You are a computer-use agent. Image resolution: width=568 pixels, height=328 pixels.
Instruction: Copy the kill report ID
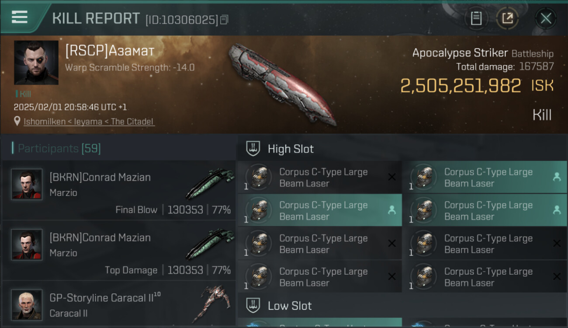[x=224, y=20]
